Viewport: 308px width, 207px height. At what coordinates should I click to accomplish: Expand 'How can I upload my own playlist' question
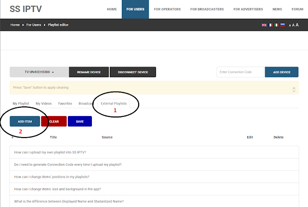[x=154, y=152]
